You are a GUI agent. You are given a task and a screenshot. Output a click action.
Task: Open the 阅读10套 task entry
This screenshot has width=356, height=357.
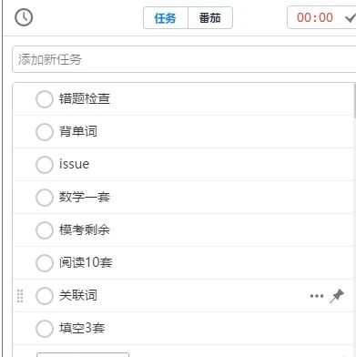pos(183,263)
